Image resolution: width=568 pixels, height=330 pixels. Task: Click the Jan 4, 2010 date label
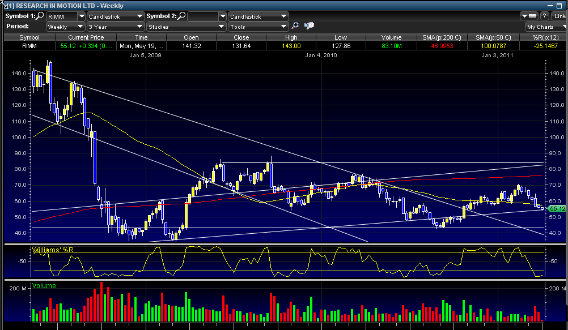point(321,55)
